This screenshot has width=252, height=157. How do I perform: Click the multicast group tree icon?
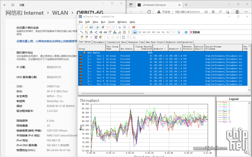(96, 32)
